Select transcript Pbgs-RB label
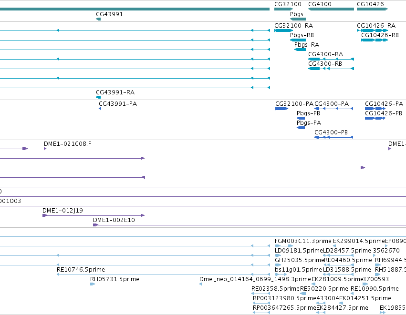This screenshot has height=315, width=406. pyautogui.click(x=302, y=35)
